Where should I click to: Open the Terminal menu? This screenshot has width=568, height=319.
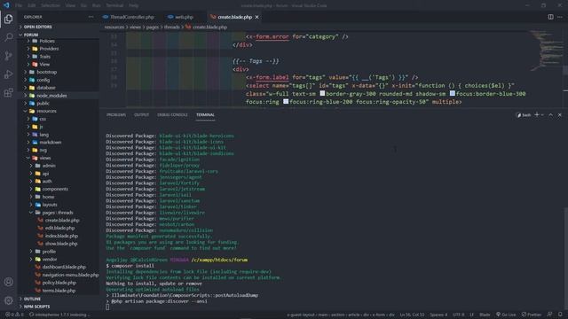[114, 5]
